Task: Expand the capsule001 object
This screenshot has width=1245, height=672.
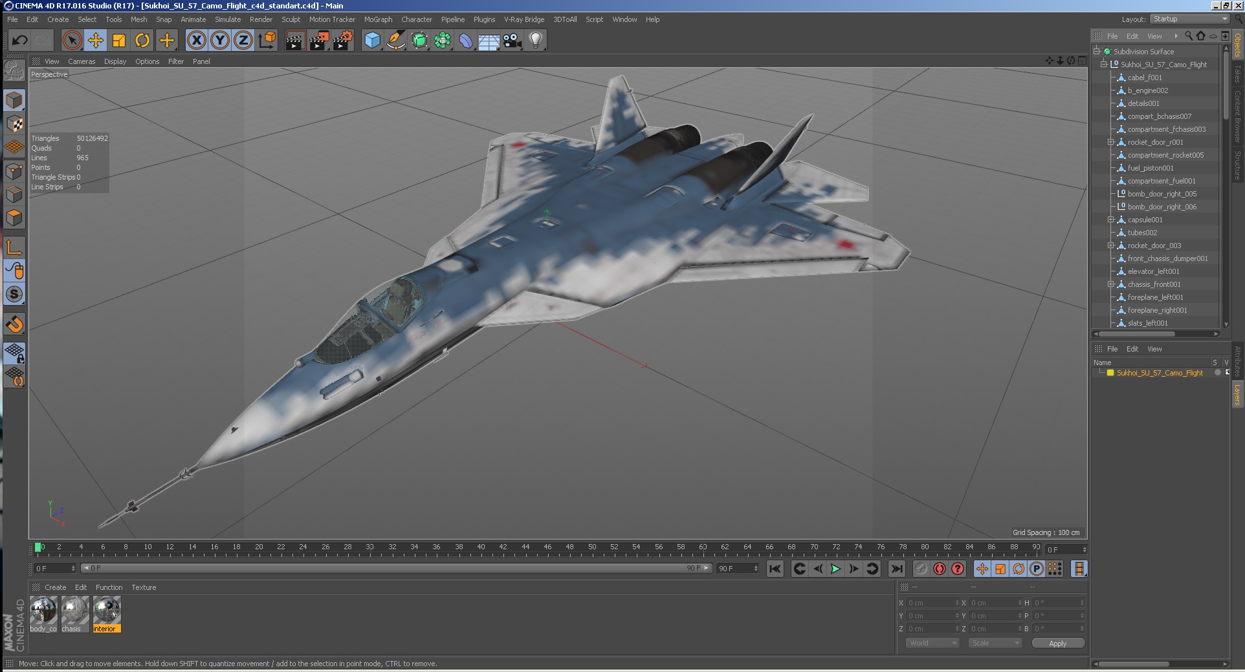Action: pyautogui.click(x=1111, y=220)
